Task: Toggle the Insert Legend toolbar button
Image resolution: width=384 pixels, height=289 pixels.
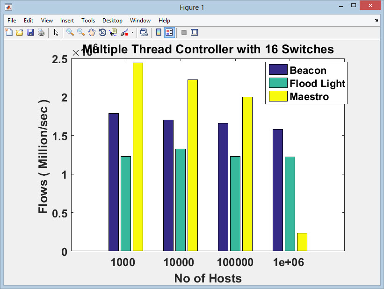Action: tap(169, 32)
